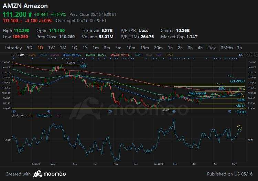The height and width of the screenshot is (181, 258).
Task: Switch to the 5D chart tab
Action: [x=30, y=48]
